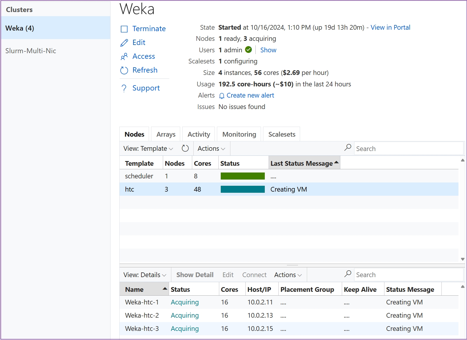Expand the View: Template dropdown
Viewport: 467px width, 340px height.
[x=148, y=149]
